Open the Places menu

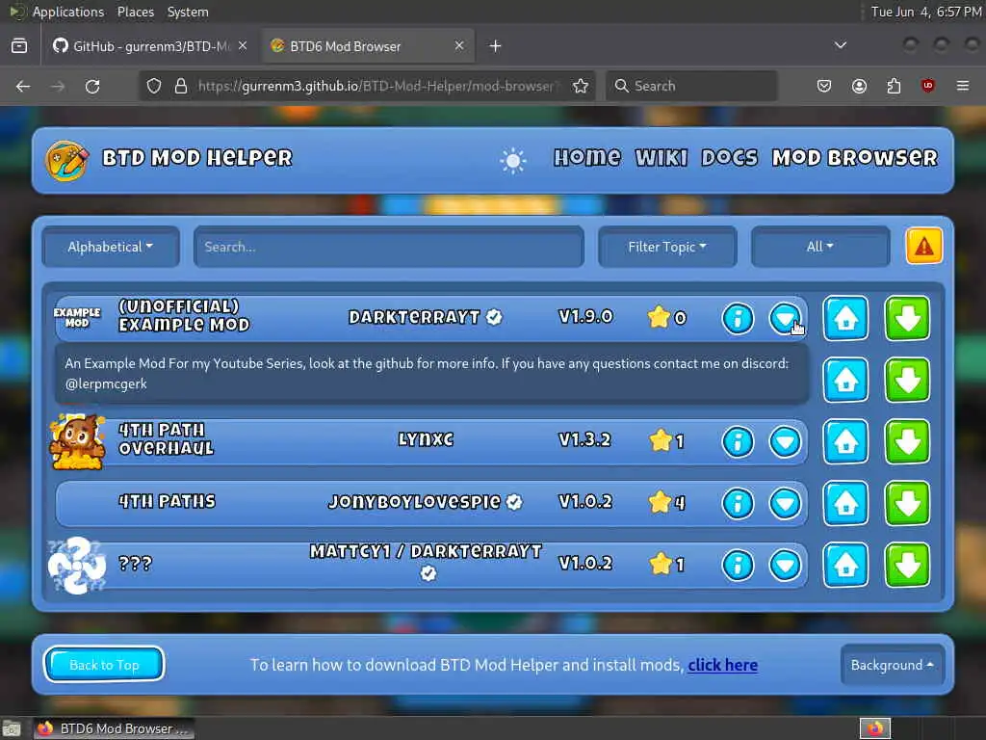[135, 12]
